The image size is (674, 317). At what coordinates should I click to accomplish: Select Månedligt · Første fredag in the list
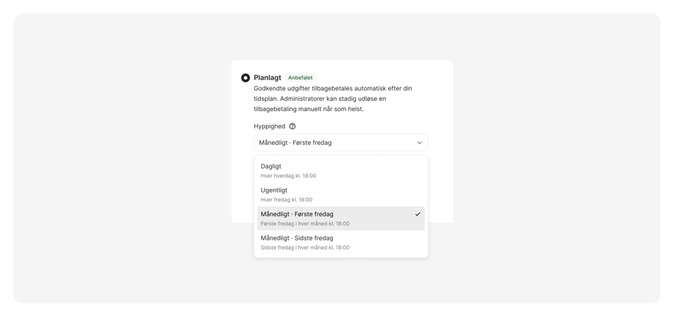pos(341,218)
